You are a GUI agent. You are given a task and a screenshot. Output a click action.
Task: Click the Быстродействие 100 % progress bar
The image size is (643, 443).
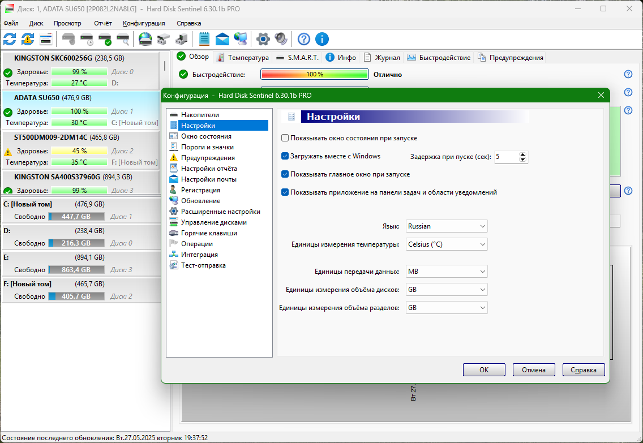(315, 74)
